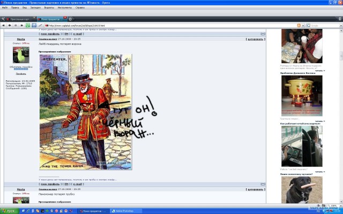The image size is (343, 214).
Task: Click the system tray clock
Action: tap(337, 211)
